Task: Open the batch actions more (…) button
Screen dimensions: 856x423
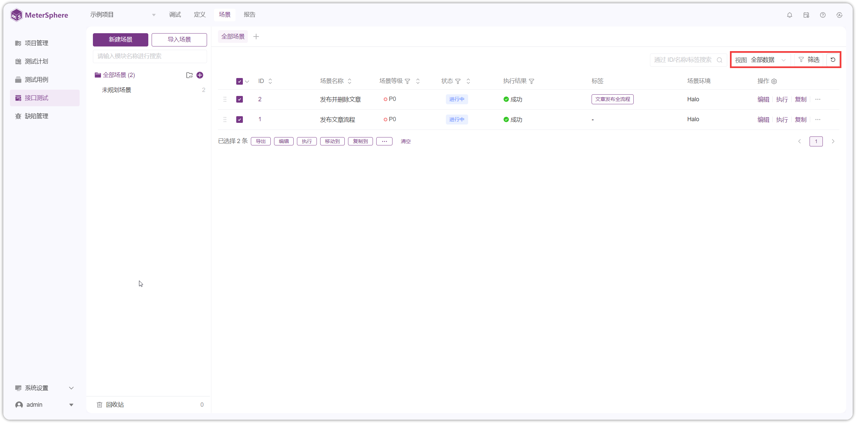Action: pos(385,141)
